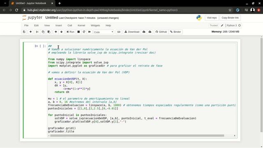Click the cloud upload icon
The height and width of the screenshot is (148, 263).
(x=150, y=32)
